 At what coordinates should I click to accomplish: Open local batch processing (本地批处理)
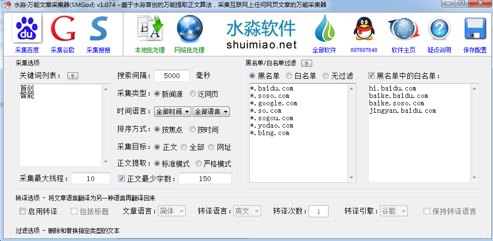coord(150,34)
